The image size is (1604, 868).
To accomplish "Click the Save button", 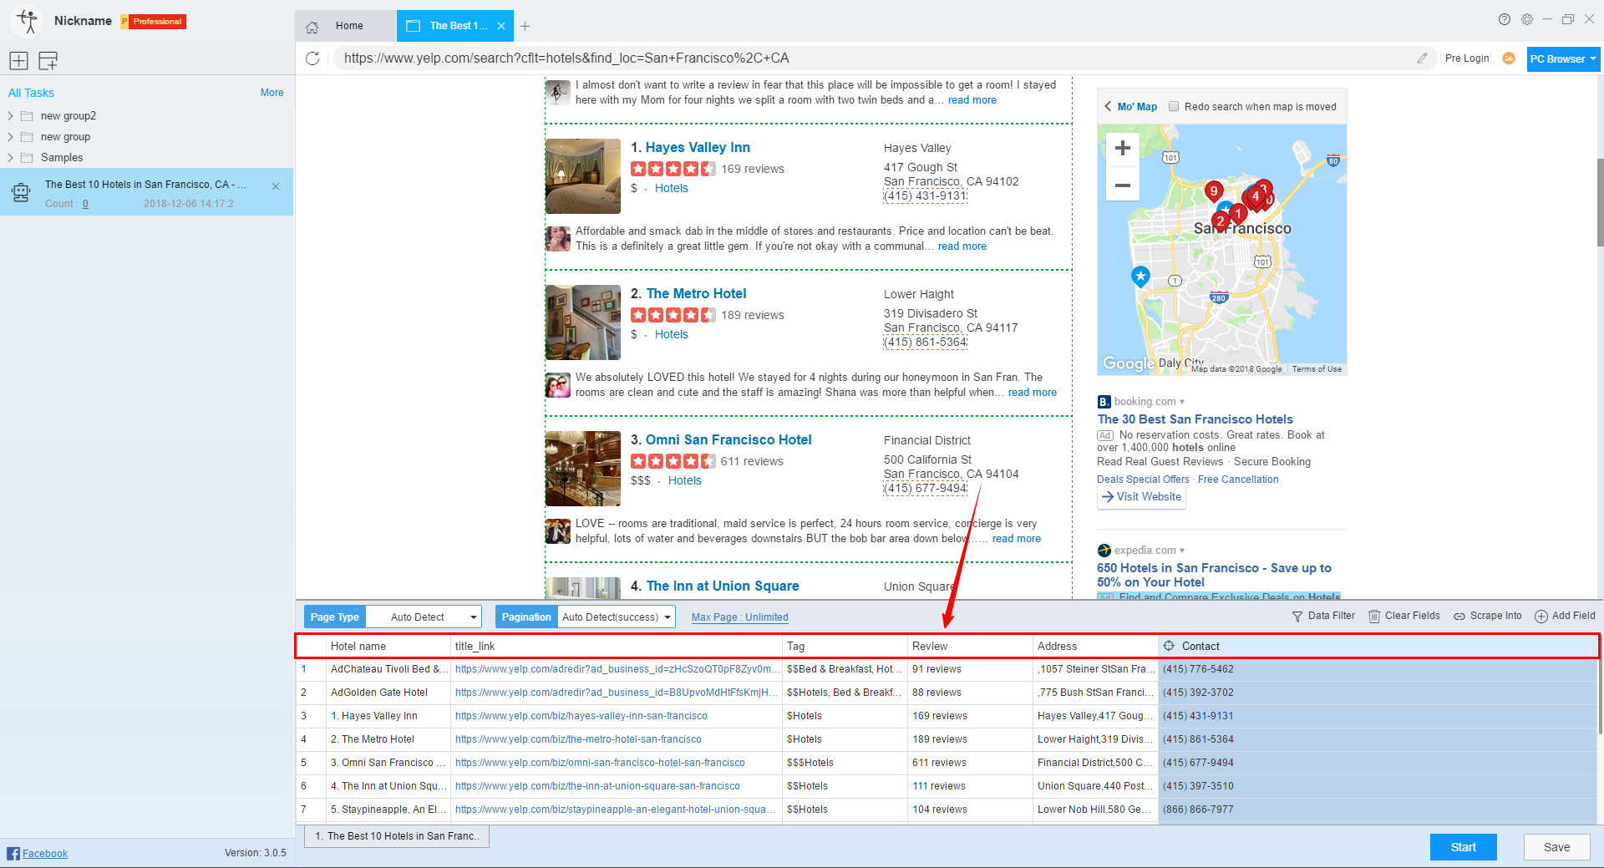I will (x=1556, y=847).
